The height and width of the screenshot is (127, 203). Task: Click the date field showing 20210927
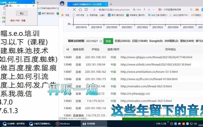[93, 41]
